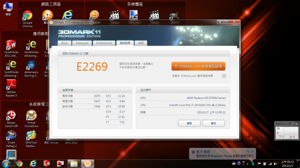
Task: Launch the orange media player shortcut
Action: tap(94, 15)
